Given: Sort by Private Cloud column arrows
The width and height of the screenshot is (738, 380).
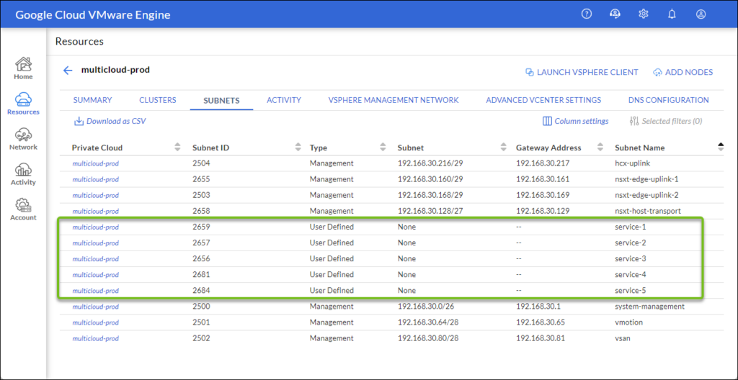Looking at the screenshot, I should click(x=177, y=148).
